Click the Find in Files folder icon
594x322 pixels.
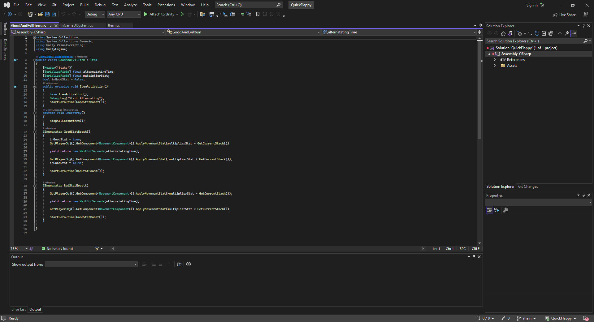click(202, 14)
